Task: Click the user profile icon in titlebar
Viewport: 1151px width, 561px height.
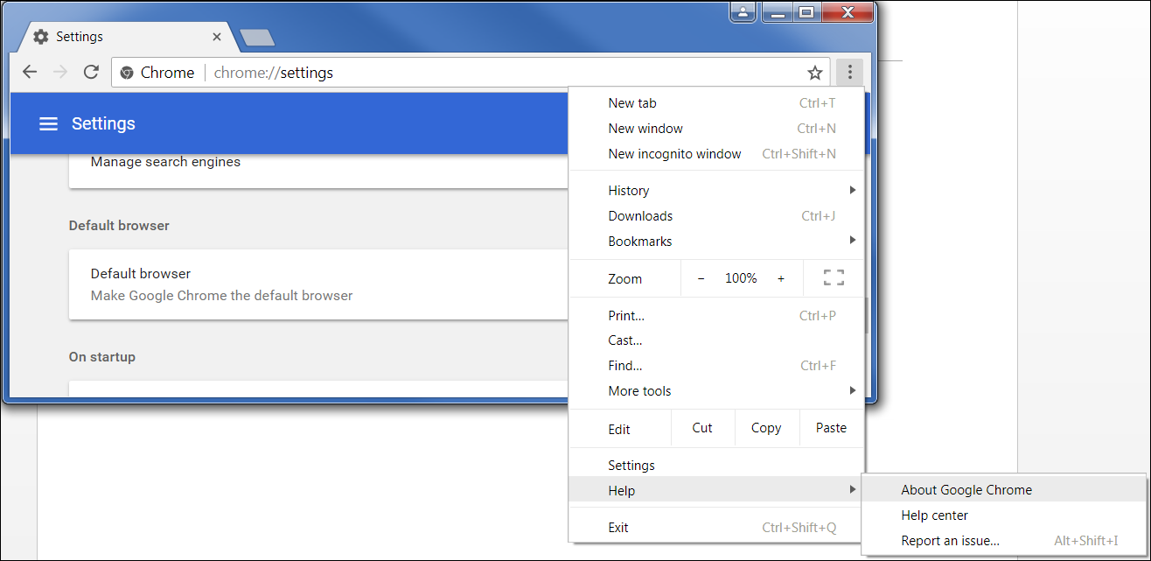Action: click(743, 12)
